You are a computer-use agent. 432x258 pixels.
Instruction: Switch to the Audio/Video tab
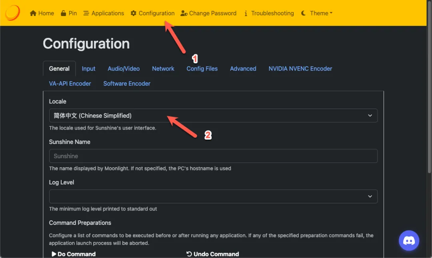coord(124,69)
